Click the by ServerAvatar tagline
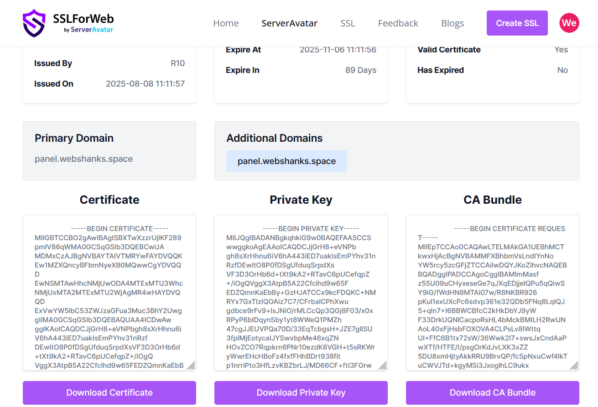598x407 pixels. tap(88, 30)
